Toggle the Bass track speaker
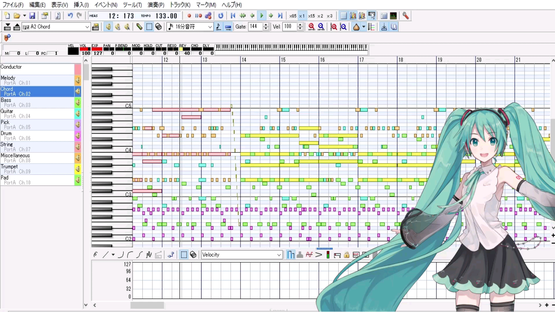The width and height of the screenshot is (555, 312). pyautogui.click(x=78, y=103)
